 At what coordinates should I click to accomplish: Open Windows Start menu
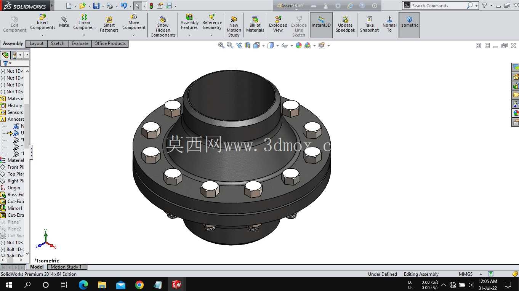click(x=9, y=285)
